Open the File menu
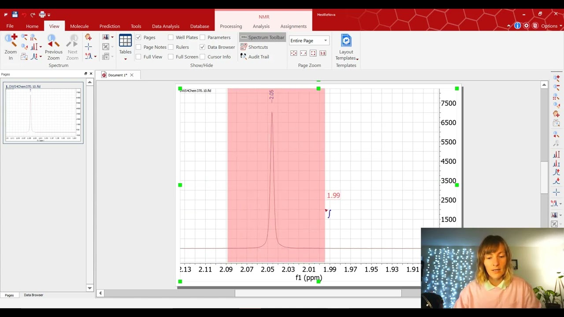 [10, 26]
